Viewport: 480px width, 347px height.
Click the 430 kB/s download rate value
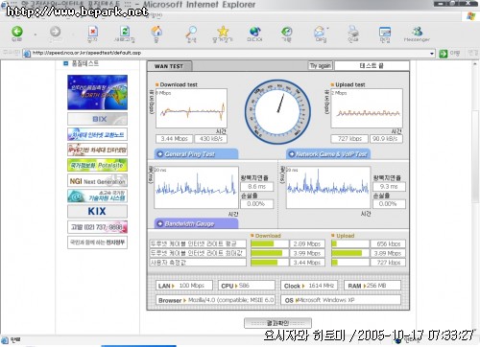click(x=210, y=139)
